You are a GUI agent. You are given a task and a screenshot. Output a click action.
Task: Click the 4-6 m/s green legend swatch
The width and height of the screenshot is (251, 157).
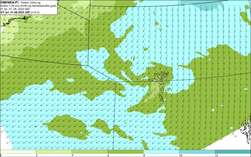[90, 151]
